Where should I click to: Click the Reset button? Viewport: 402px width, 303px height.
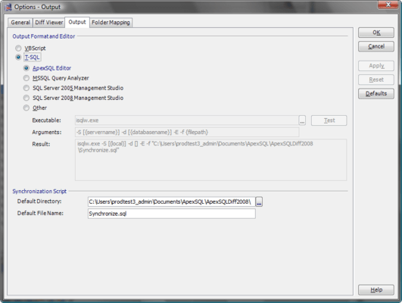(x=376, y=80)
